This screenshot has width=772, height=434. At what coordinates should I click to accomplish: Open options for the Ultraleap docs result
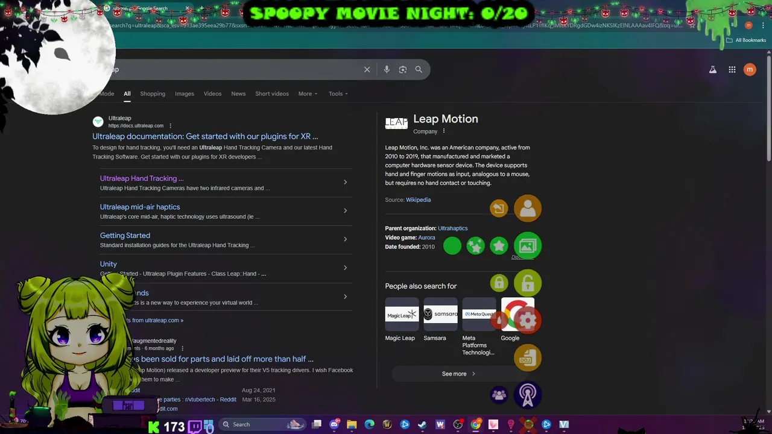click(x=170, y=125)
